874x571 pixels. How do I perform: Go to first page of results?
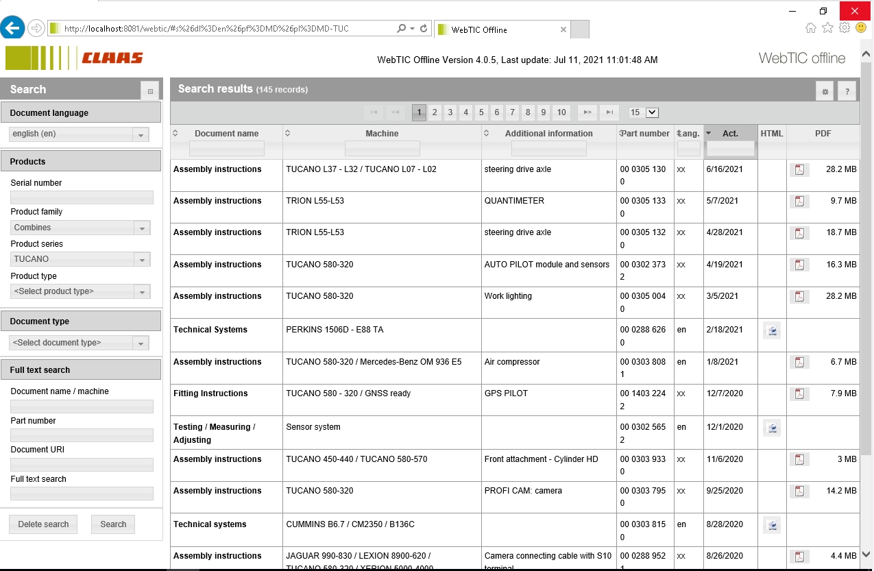coord(374,112)
